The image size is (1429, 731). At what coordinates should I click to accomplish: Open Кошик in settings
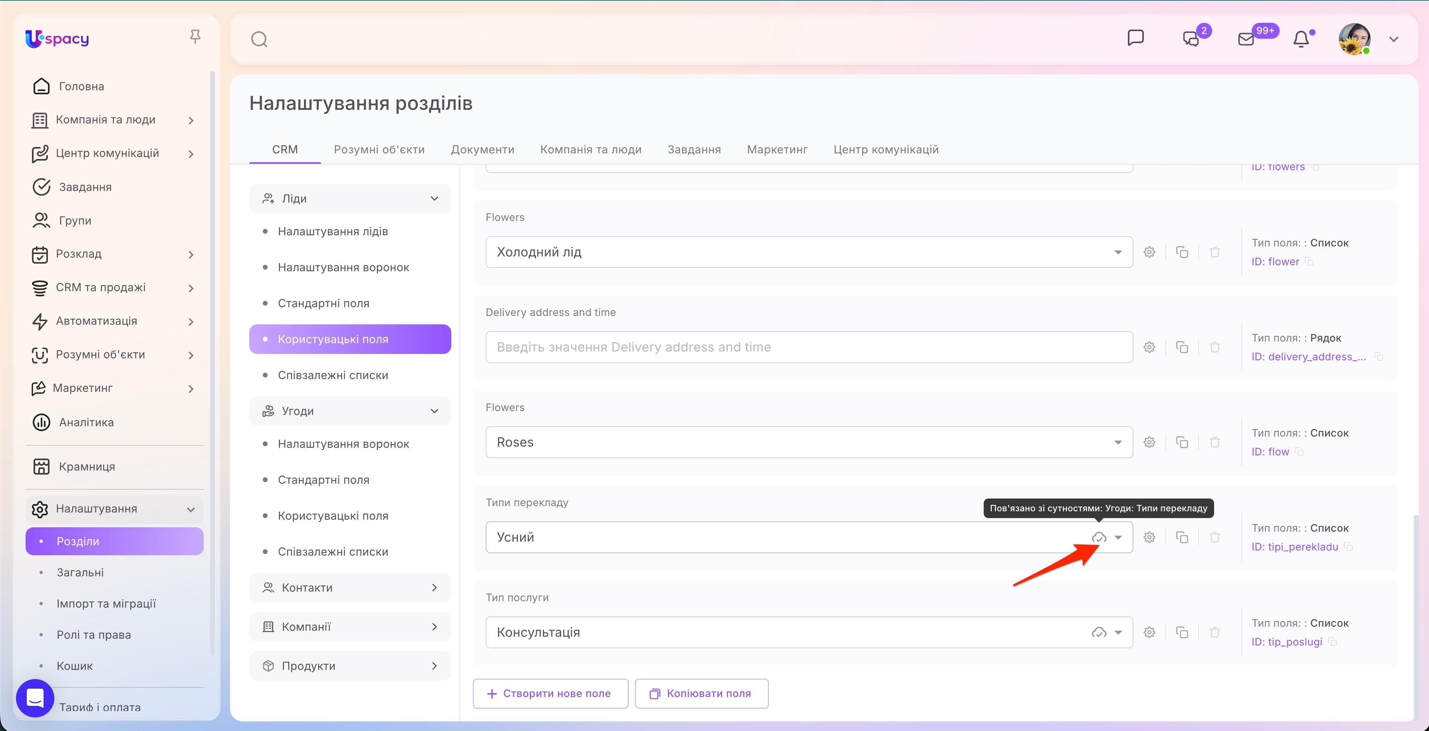74,665
